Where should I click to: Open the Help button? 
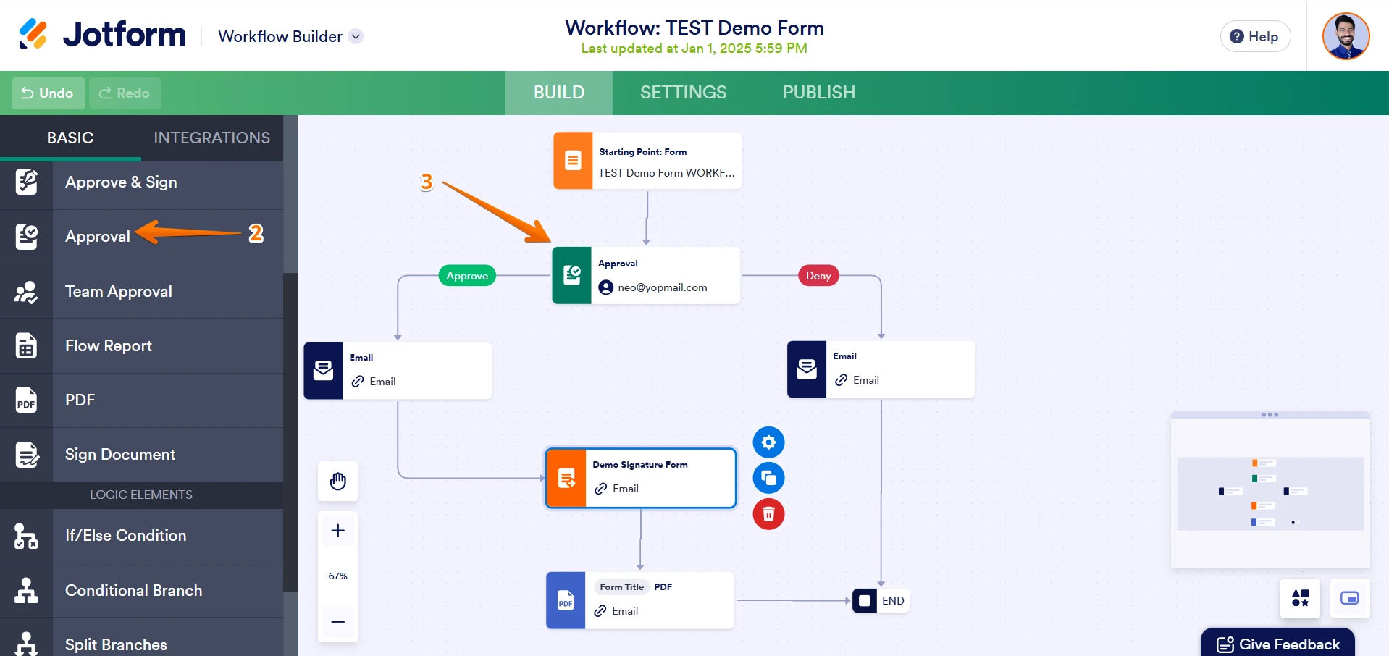point(1255,36)
